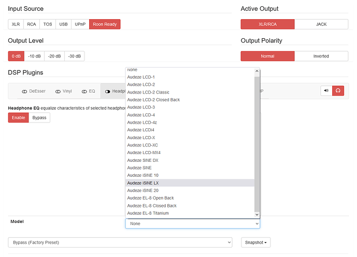This screenshot has height=257, width=357.
Task: Select RCA input source
Action: click(x=32, y=24)
